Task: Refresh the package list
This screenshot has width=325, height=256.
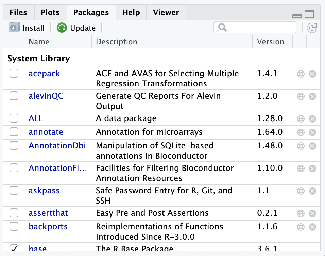Action: pyautogui.click(x=311, y=28)
